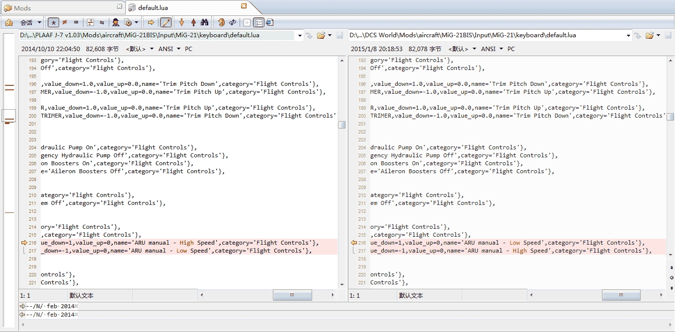Go to previous difference up arrow

(x=193, y=22)
